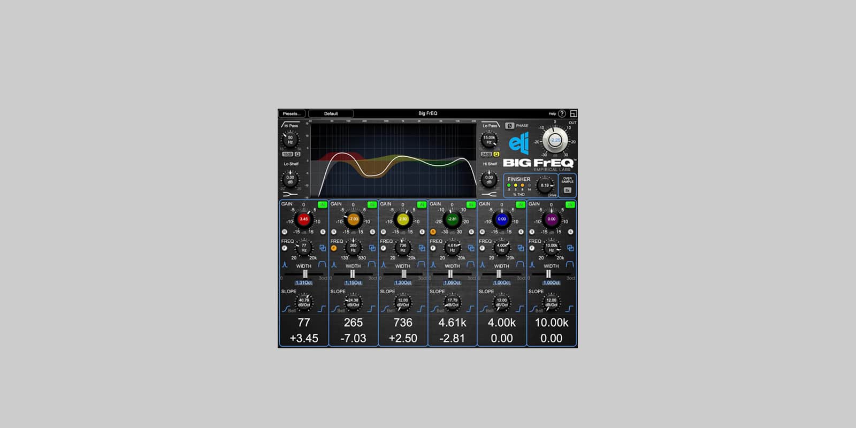The width and height of the screenshot is (856, 428).
Task: Select the wide flat-top shape icon on 77 Hz band
Action: coord(322,265)
